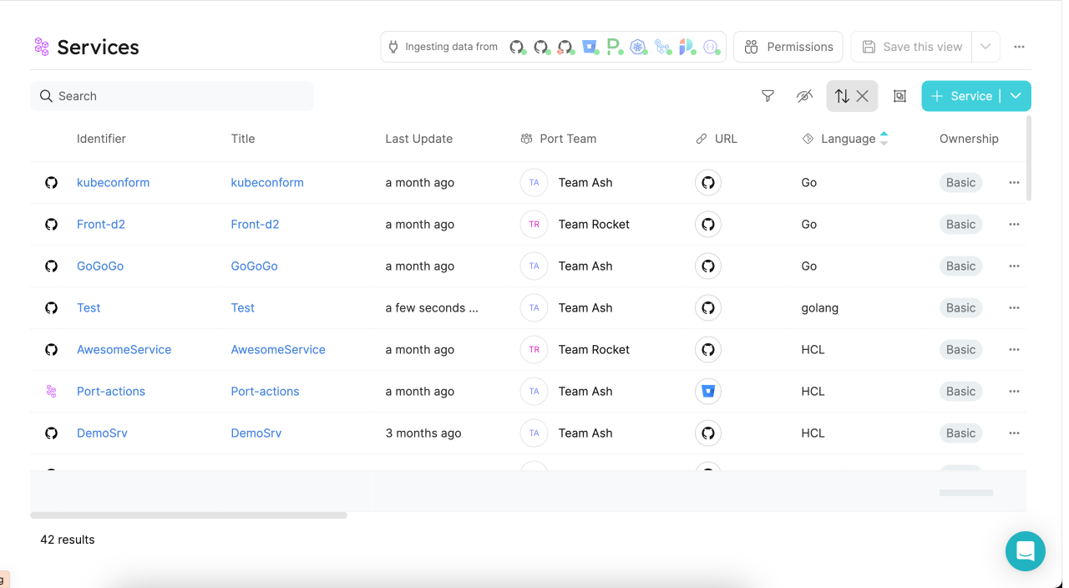Clear the active sort button
This screenshot has width=1069, height=588.
tap(862, 96)
